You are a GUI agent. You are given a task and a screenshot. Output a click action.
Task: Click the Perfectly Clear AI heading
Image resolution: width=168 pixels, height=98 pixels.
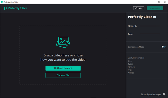pos(142,17)
